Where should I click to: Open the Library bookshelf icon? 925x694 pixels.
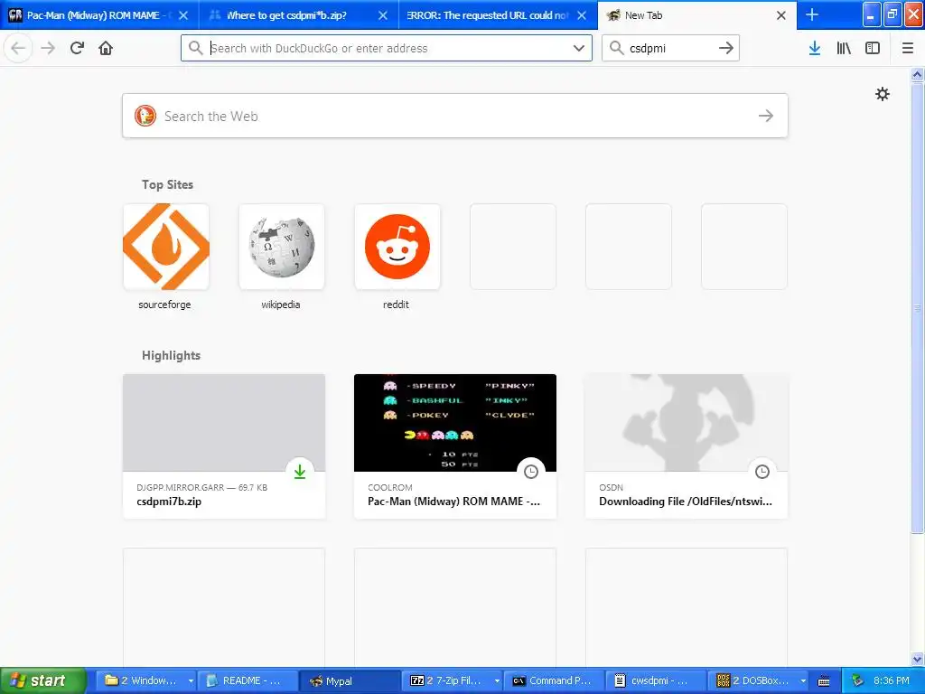click(844, 48)
